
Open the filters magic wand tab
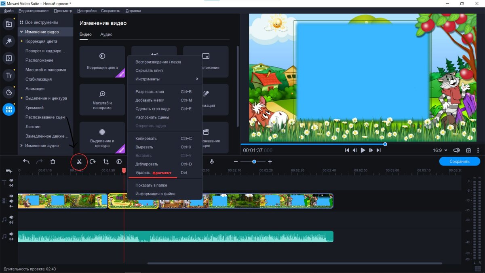click(x=8, y=41)
